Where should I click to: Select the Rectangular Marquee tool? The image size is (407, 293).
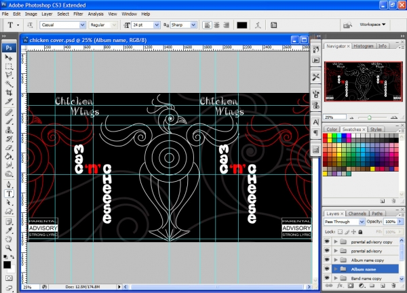coord(9,66)
